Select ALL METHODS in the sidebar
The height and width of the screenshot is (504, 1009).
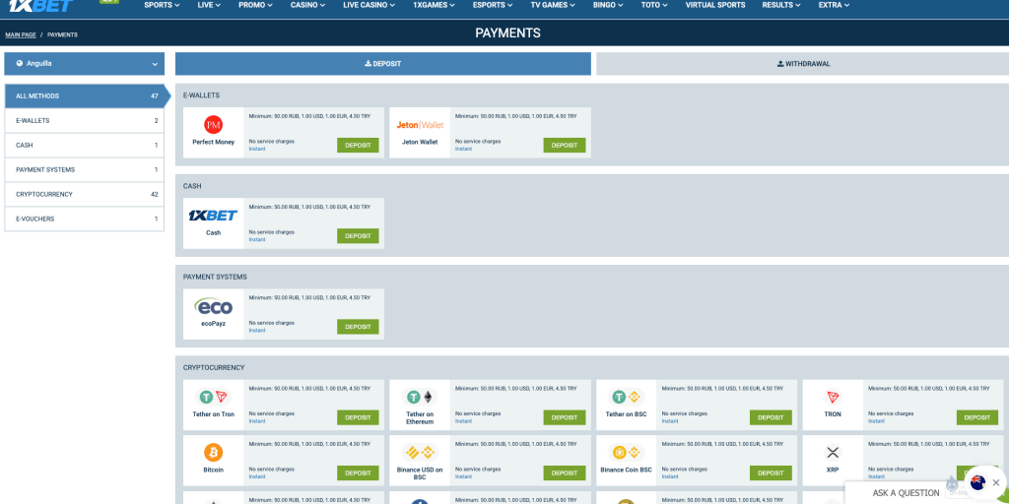tap(85, 95)
